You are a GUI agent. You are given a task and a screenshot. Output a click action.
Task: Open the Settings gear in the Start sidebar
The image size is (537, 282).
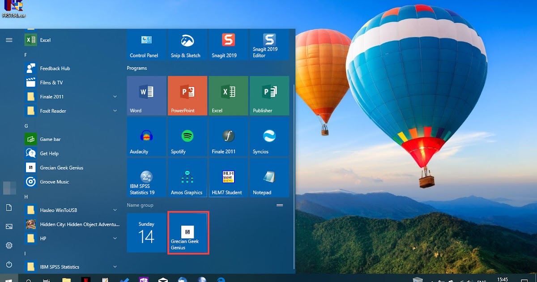click(9, 245)
